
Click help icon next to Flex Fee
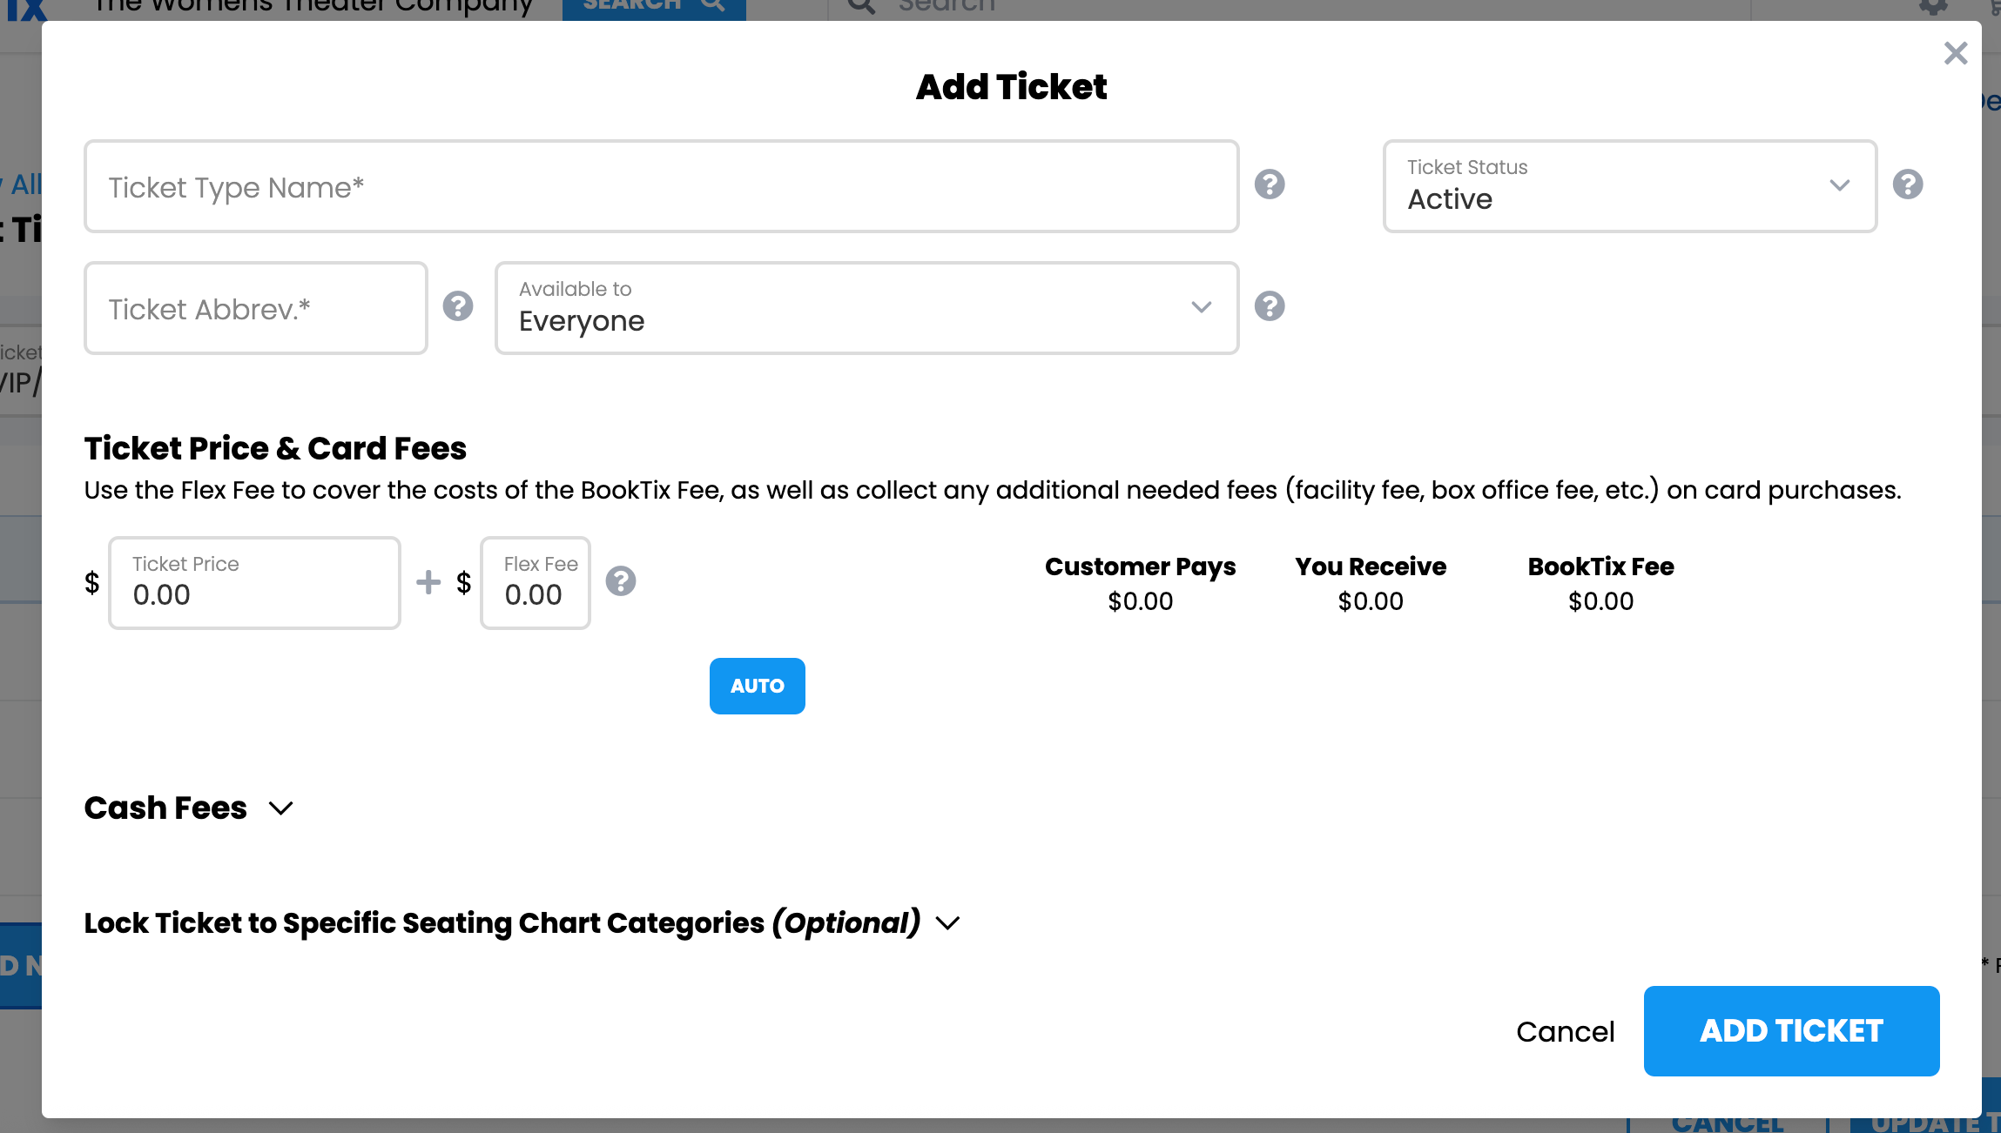tap(621, 581)
